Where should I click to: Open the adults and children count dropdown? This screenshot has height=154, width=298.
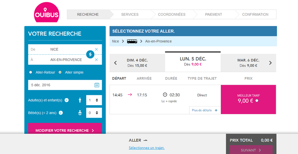(x=94, y=100)
